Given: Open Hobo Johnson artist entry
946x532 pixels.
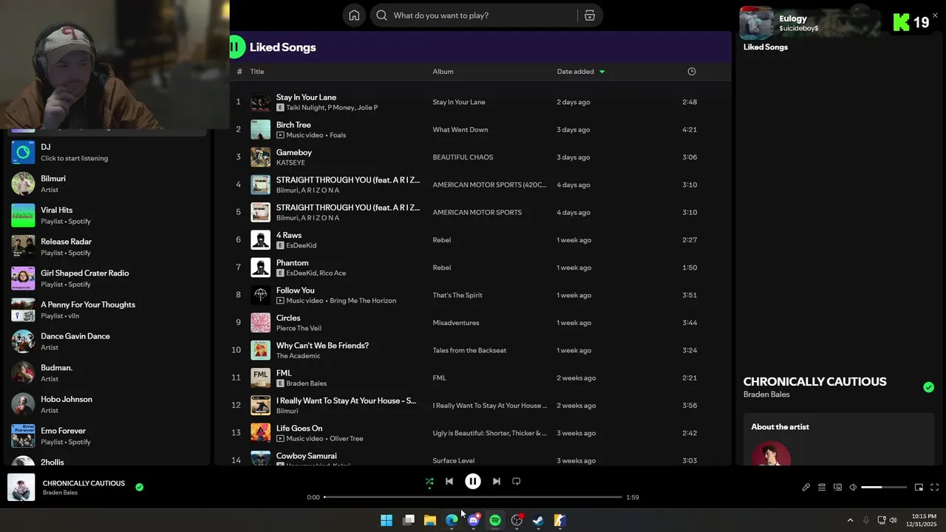Looking at the screenshot, I should pyautogui.click(x=107, y=404).
